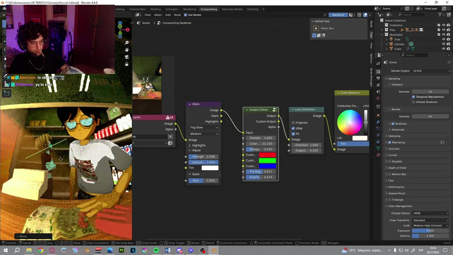Open the Medium quality dropdown in Glare node
453x255 pixels.
click(204, 134)
